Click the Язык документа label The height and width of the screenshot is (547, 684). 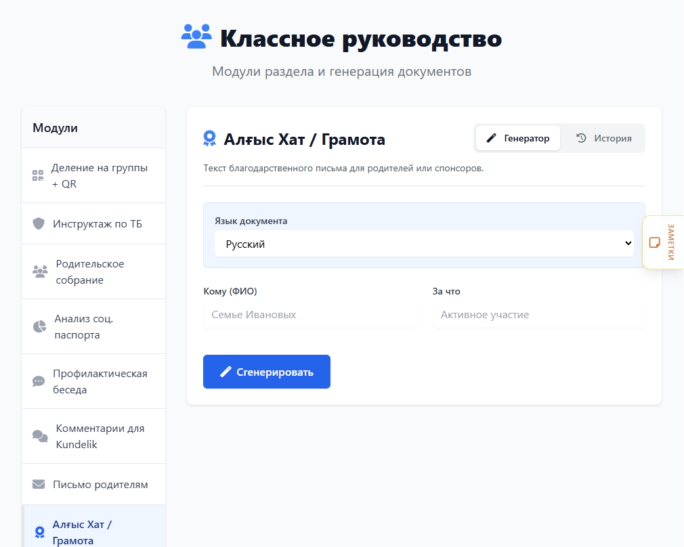[251, 221]
